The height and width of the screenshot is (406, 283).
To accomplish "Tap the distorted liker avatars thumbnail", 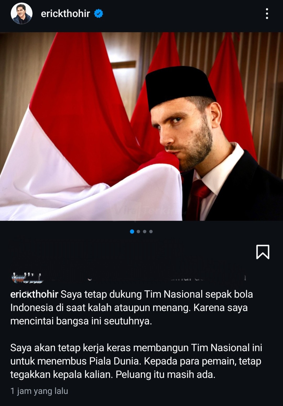I will [x=27, y=278].
